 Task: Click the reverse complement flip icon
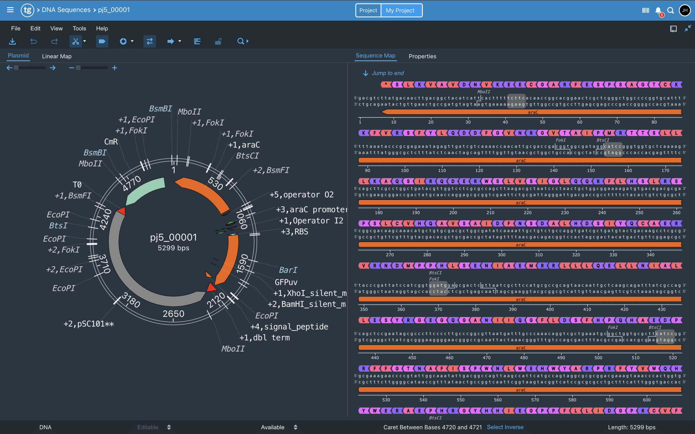coord(150,41)
